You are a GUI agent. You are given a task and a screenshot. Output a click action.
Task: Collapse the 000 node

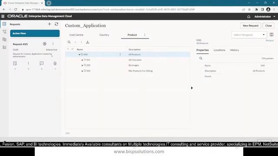(x=79, y=55)
